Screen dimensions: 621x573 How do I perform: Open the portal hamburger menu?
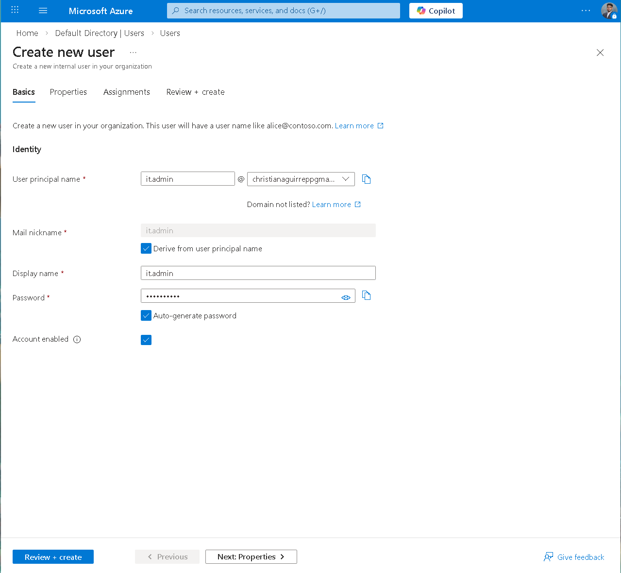tap(43, 10)
